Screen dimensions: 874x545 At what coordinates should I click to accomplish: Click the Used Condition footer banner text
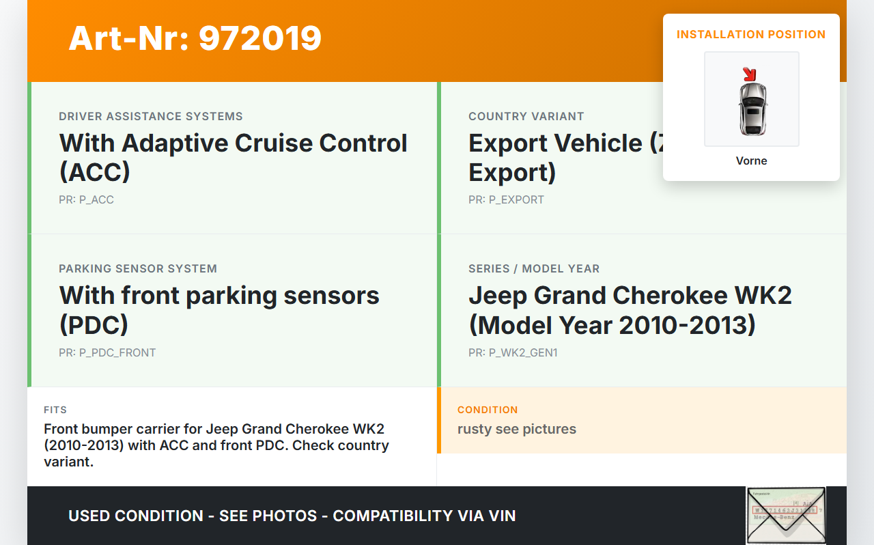(292, 516)
